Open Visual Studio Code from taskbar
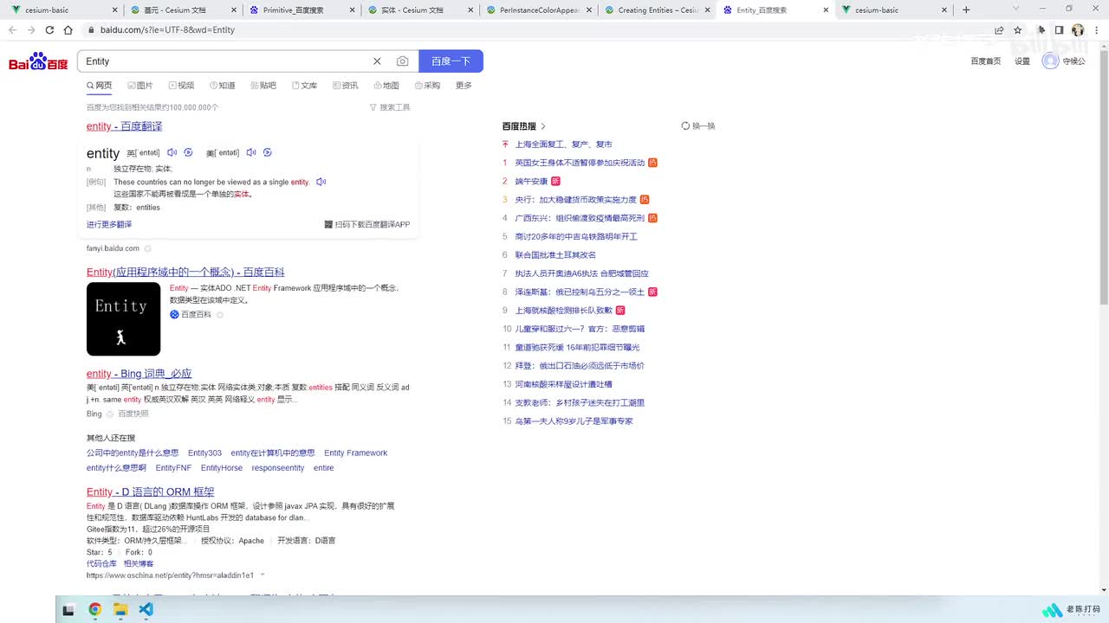This screenshot has width=1109, height=623. coord(146,609)
